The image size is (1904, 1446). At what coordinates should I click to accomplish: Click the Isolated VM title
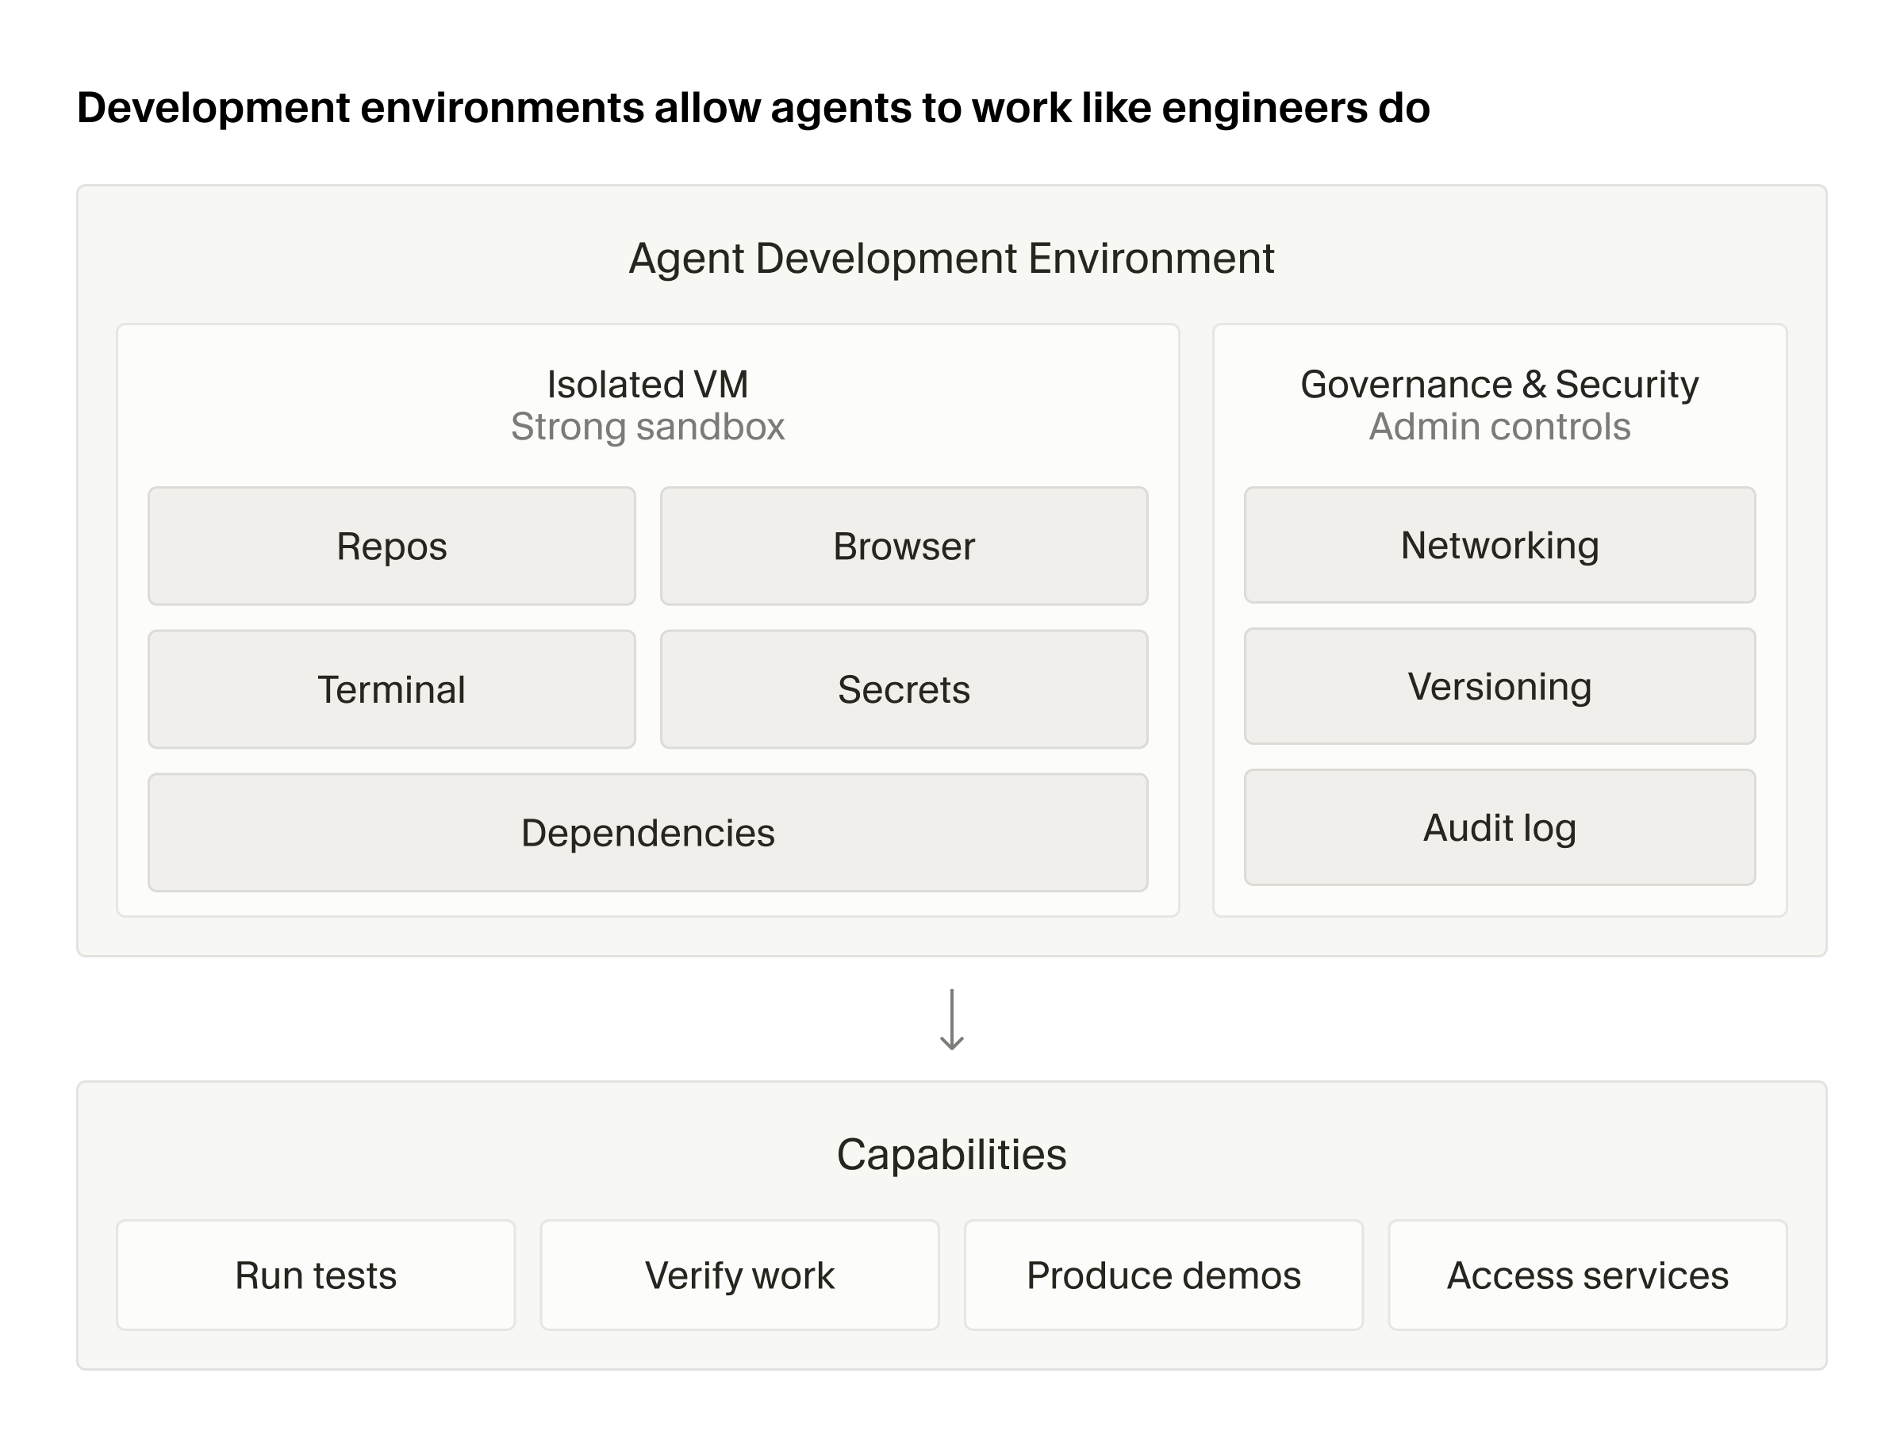(647, 384)
